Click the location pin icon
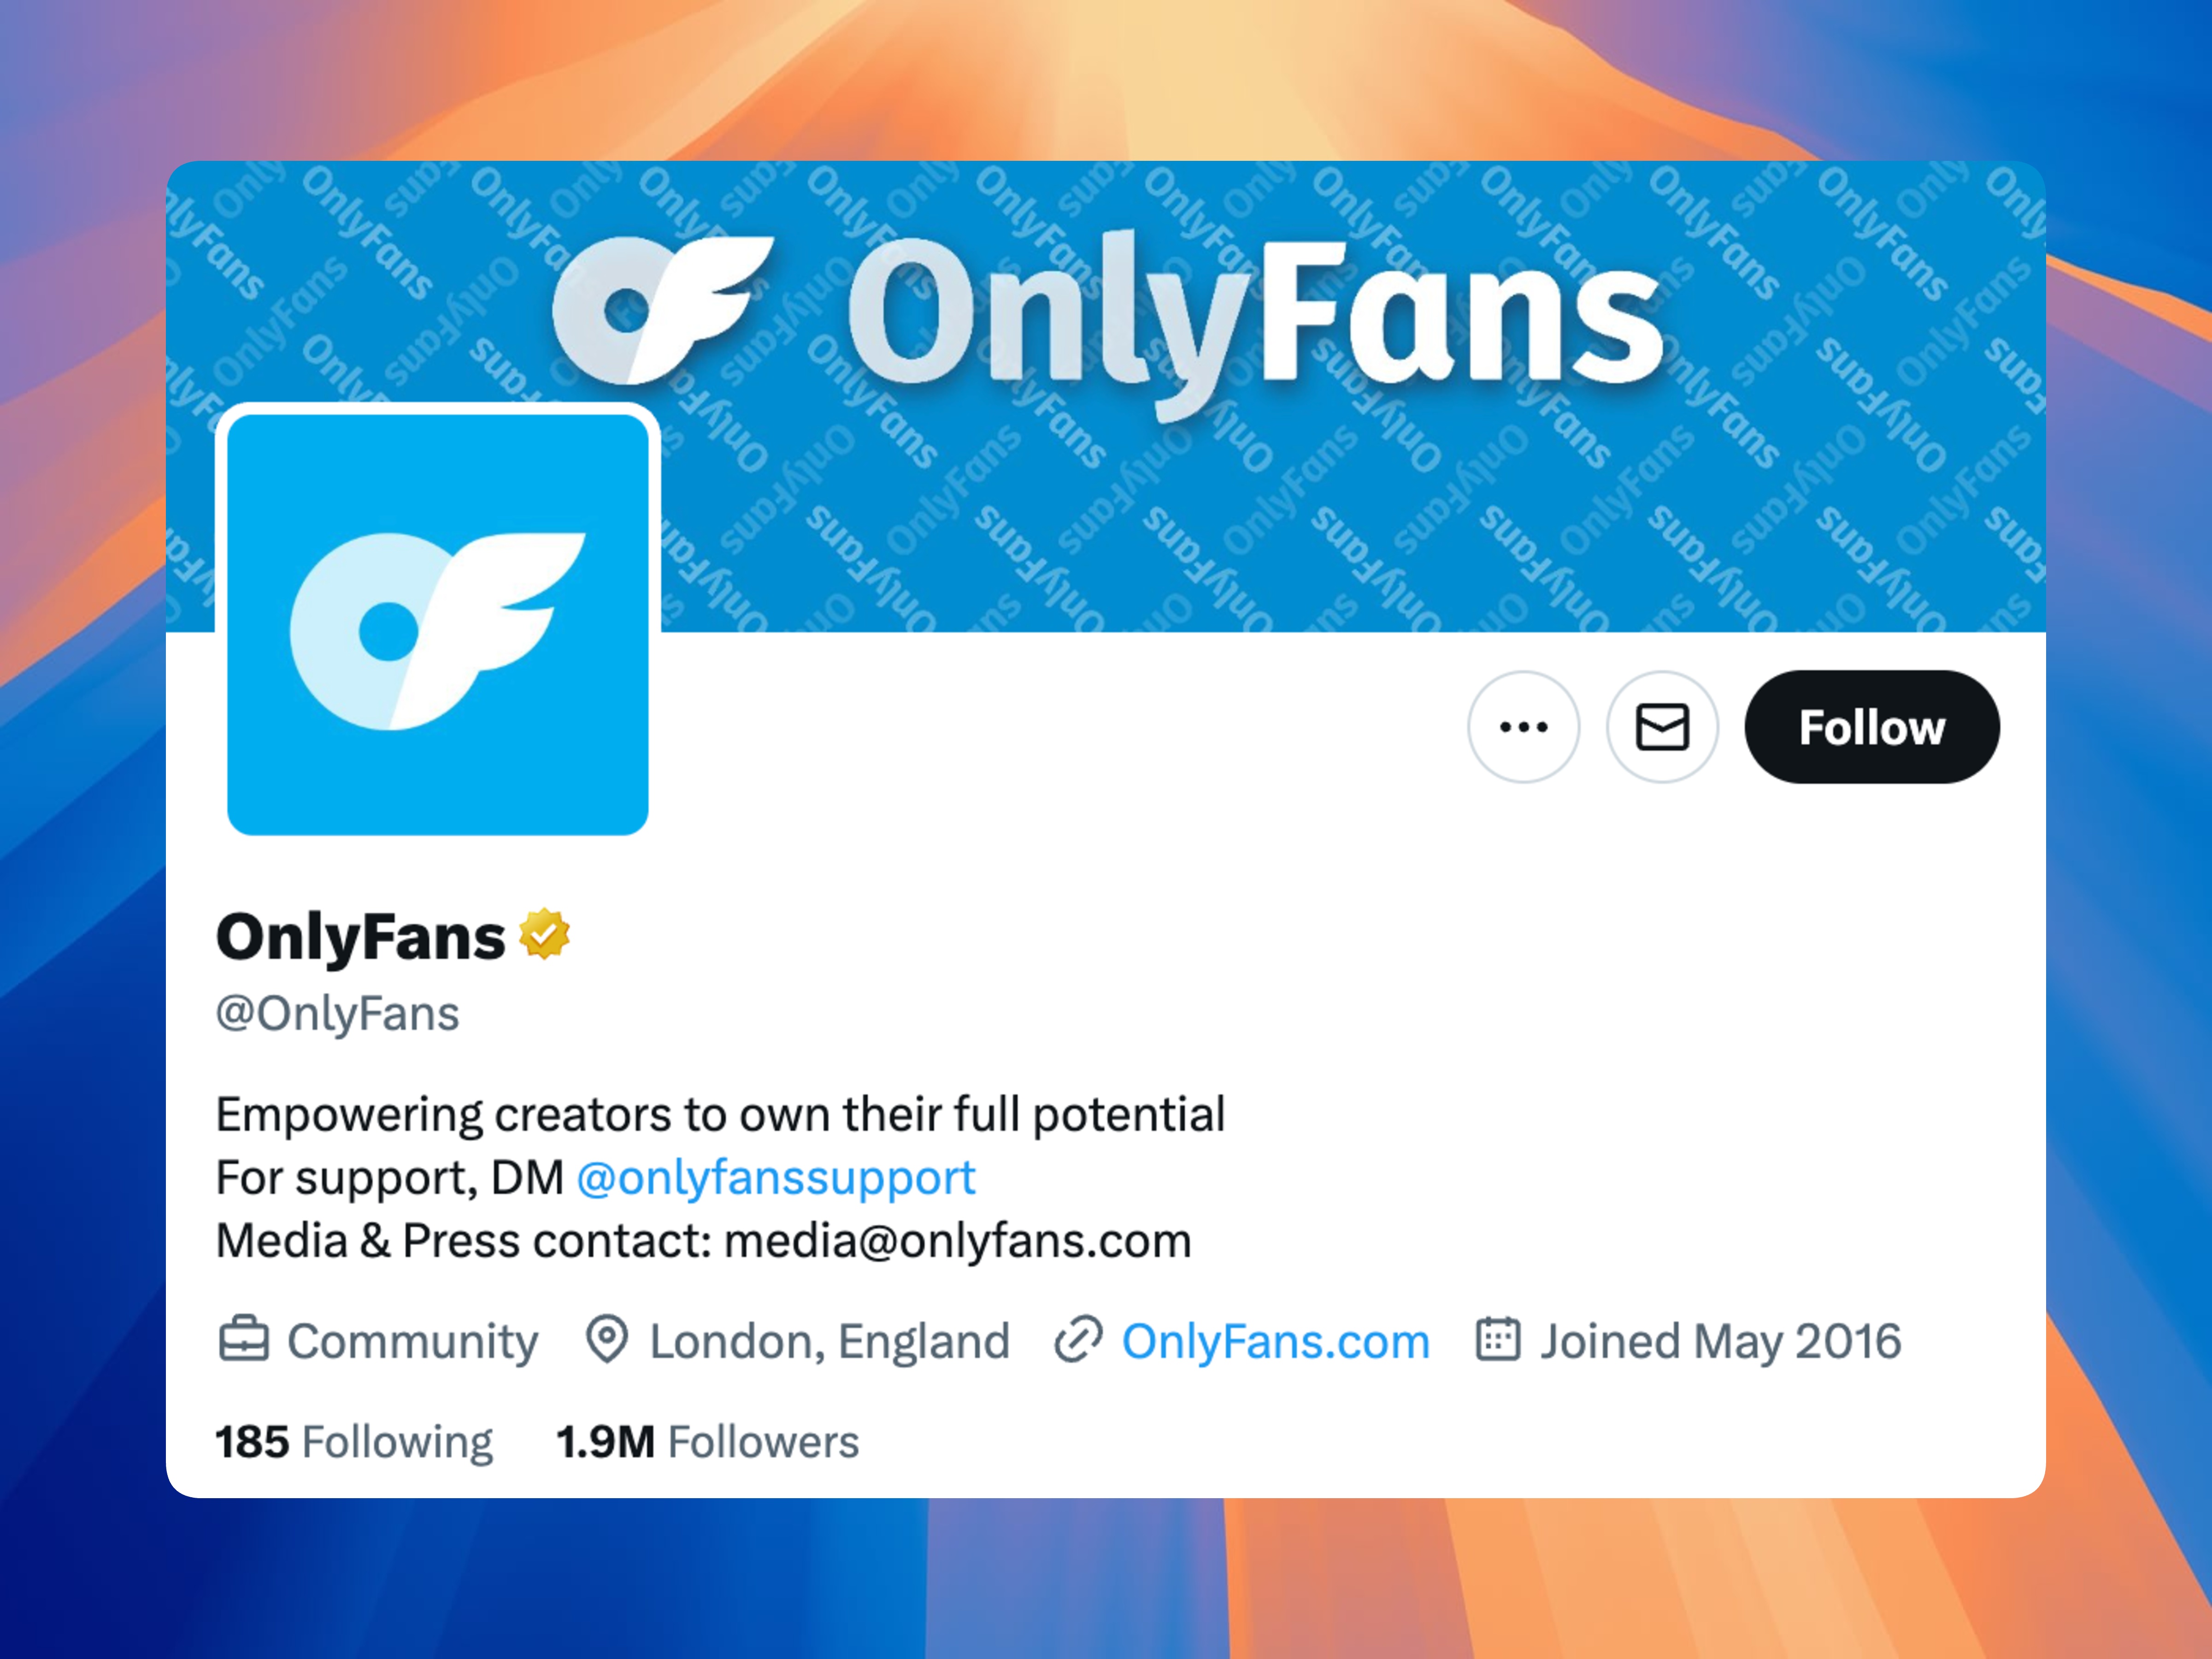 606,1340
